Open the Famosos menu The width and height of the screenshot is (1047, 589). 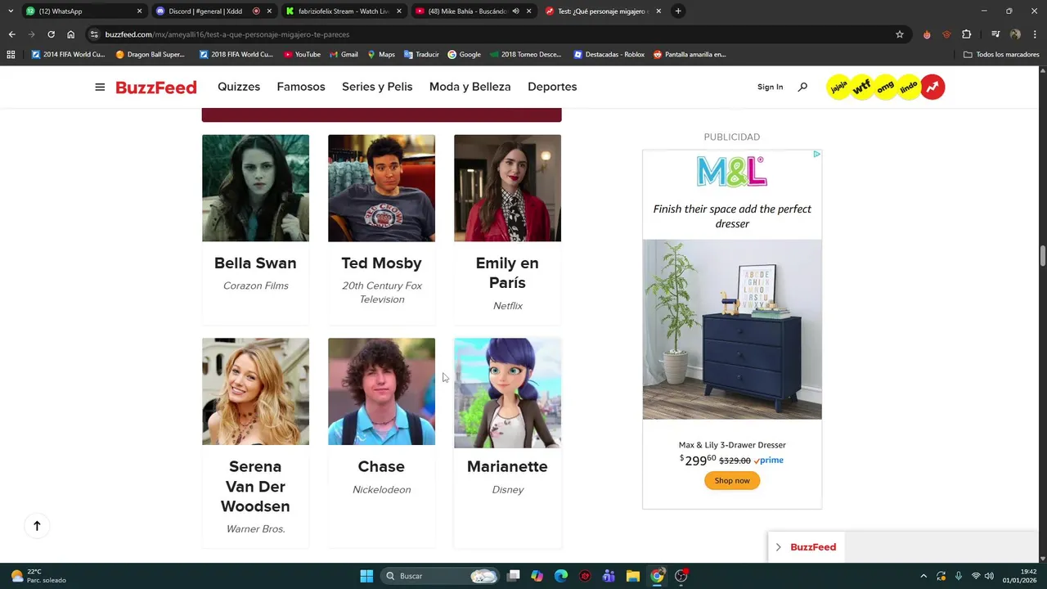coord(301,87)
